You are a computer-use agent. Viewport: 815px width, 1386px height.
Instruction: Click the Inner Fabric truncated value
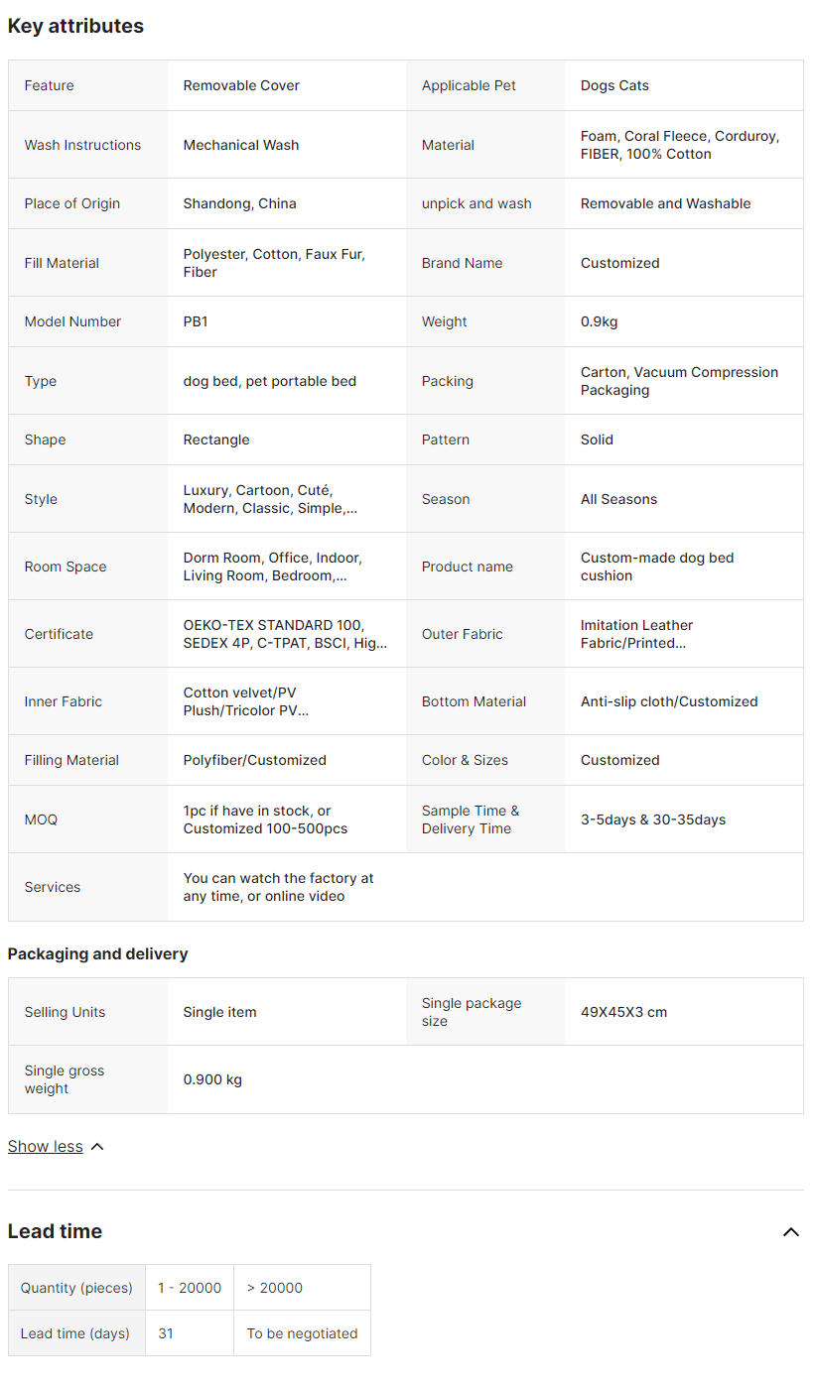click(x=246, y=701)
